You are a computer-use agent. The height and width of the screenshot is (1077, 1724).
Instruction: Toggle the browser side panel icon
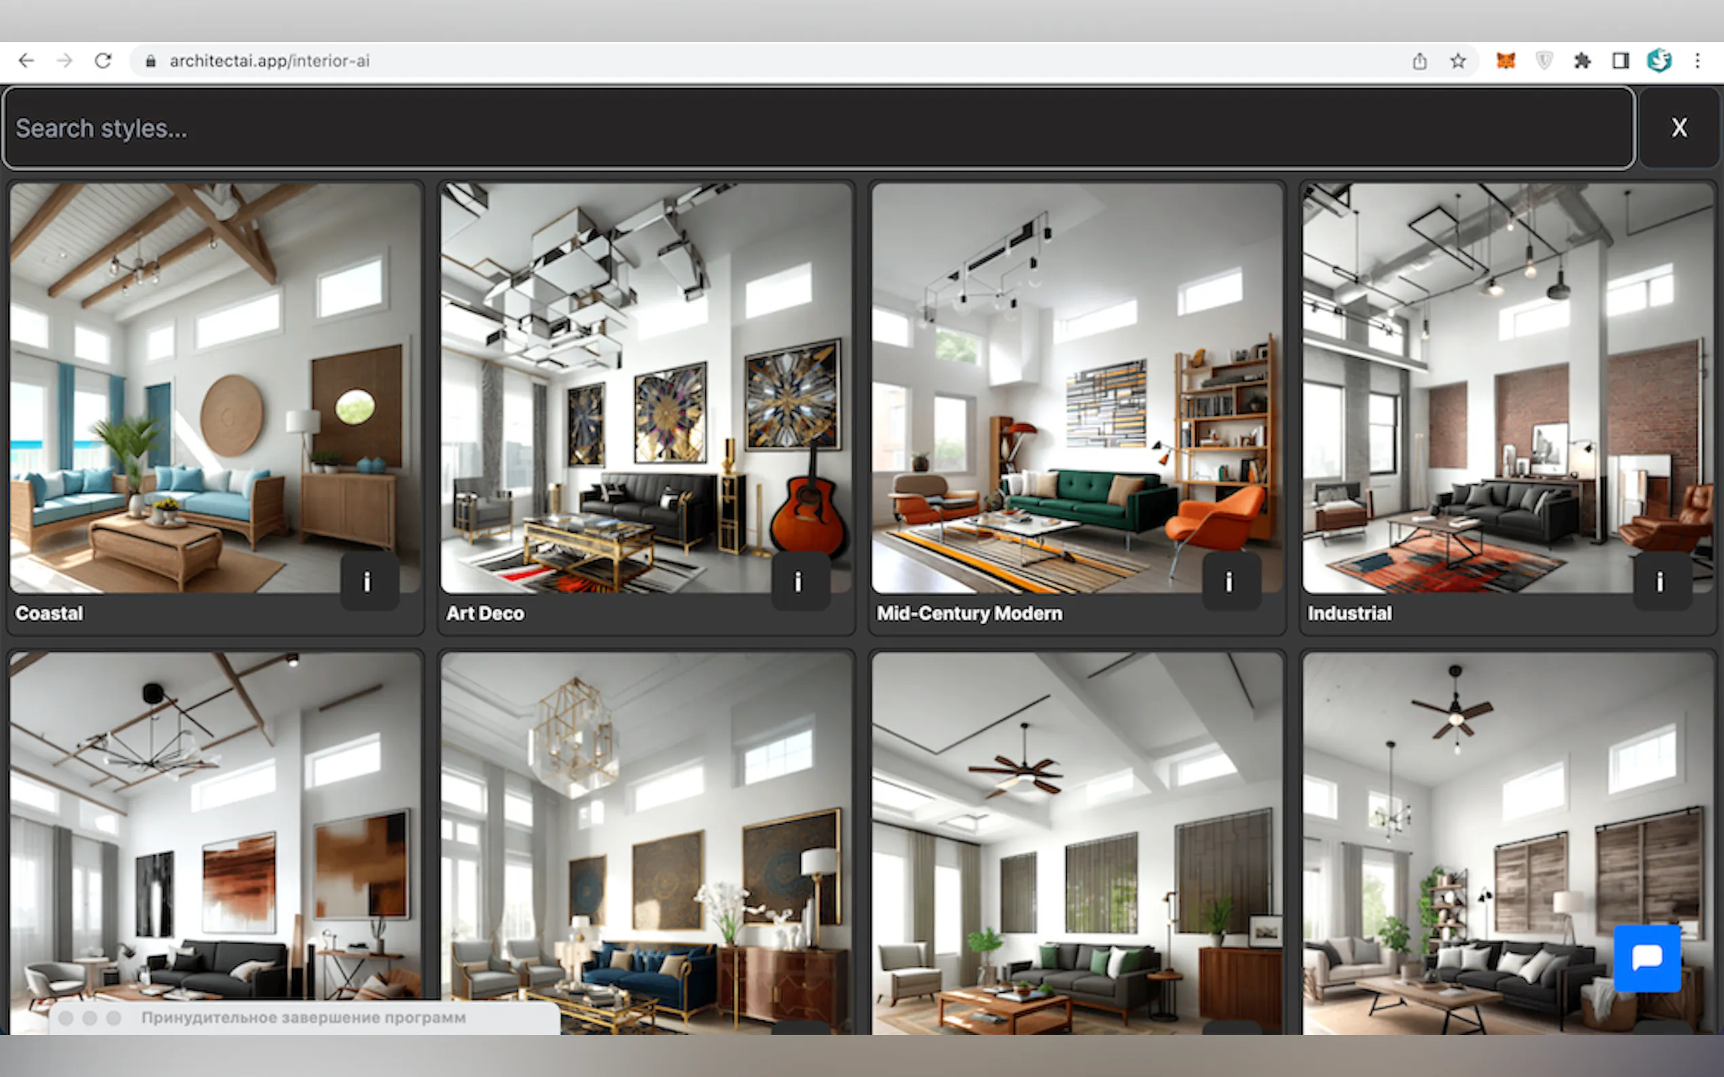click(1621, 61)
